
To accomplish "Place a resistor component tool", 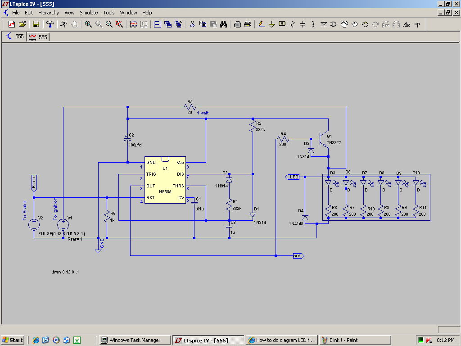I will (293, 24).
